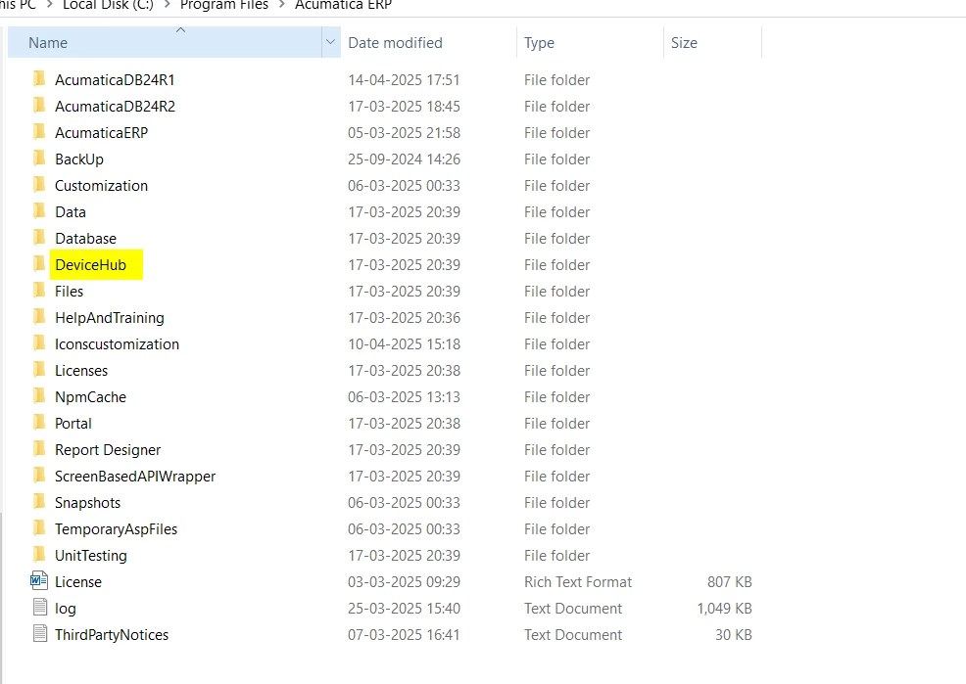Go to Program Files in the breadcrumb

coord(224,5)
